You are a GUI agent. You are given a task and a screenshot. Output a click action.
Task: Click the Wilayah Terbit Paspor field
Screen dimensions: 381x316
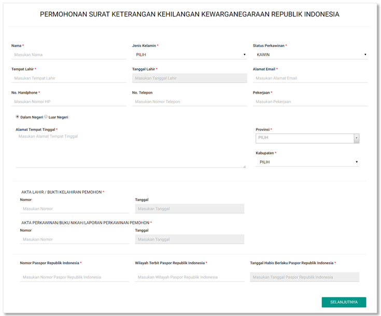point(189,277)
